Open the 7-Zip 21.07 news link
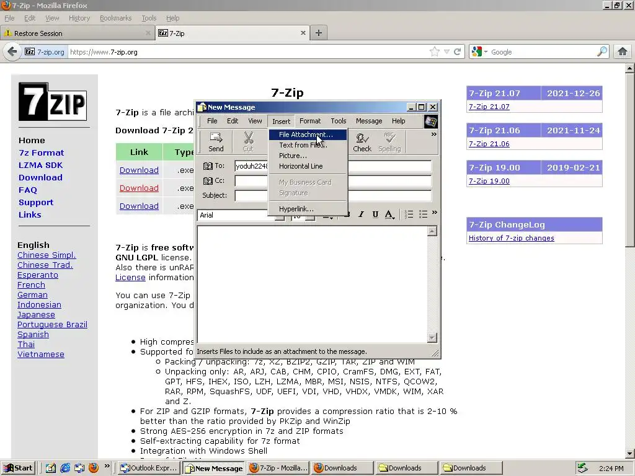This screenshot has width=635, height=476. [x=489, y=107]
